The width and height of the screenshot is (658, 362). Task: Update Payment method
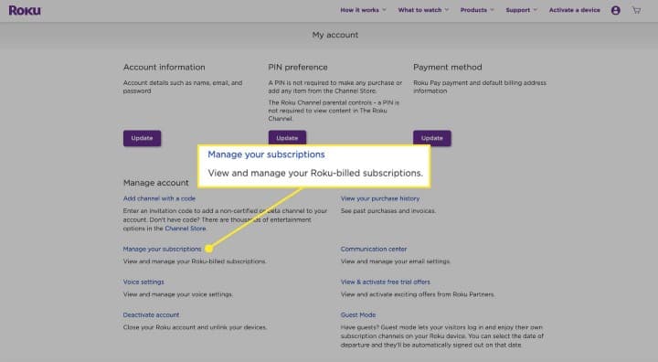point(431,138)
